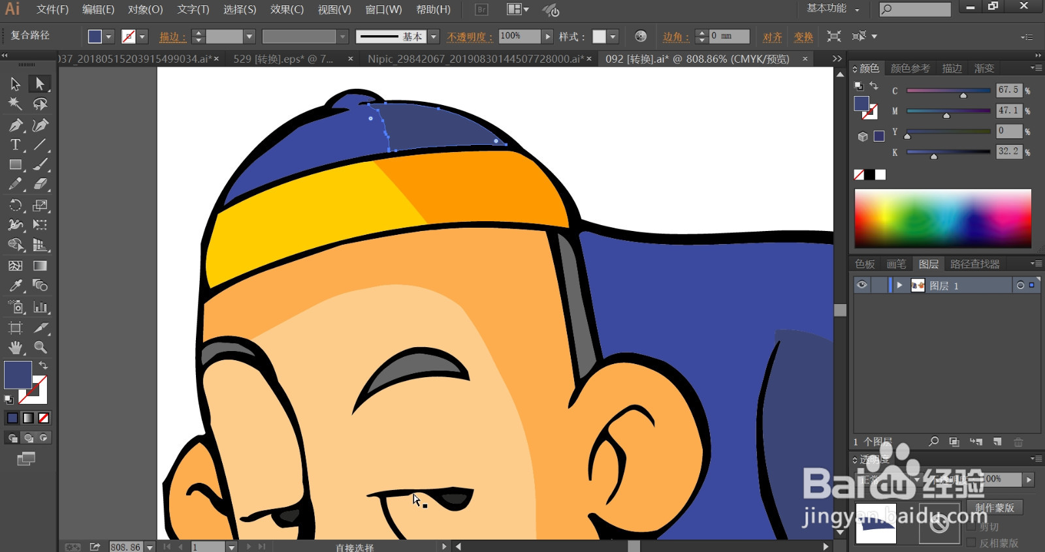The image size is (1045, 552).
Task: Click the 变换 transform link
Action: point(803,37)
